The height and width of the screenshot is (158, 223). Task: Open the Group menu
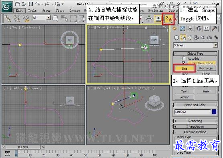(46, 10)
